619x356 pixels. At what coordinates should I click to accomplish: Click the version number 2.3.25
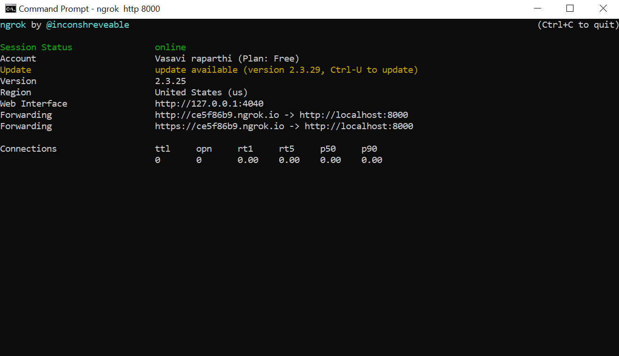[170, 81]
